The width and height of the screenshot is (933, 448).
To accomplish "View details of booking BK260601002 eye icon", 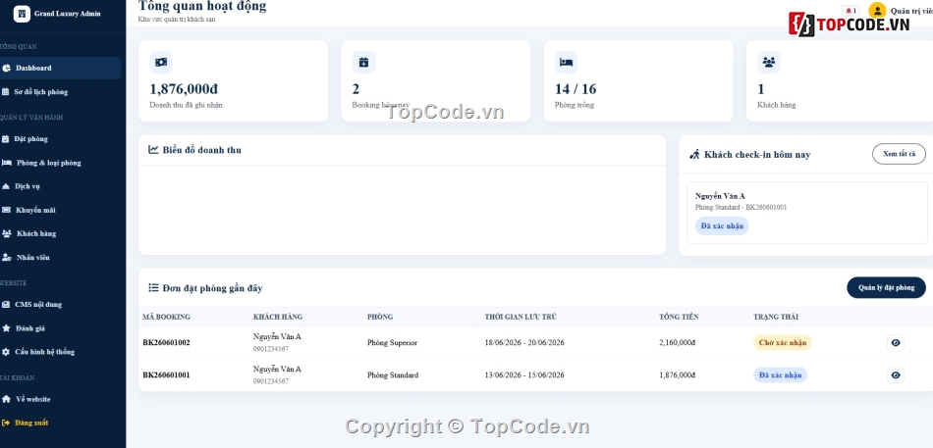I will click(896, 343).
